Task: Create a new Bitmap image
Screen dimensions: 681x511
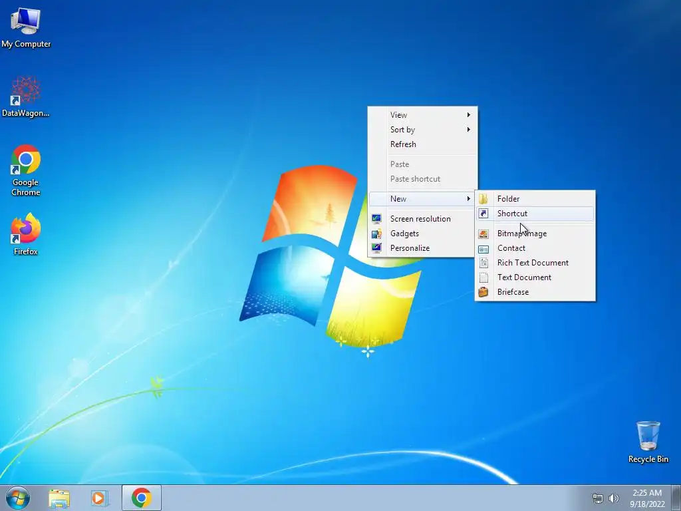Action: (x=535, y=234)
